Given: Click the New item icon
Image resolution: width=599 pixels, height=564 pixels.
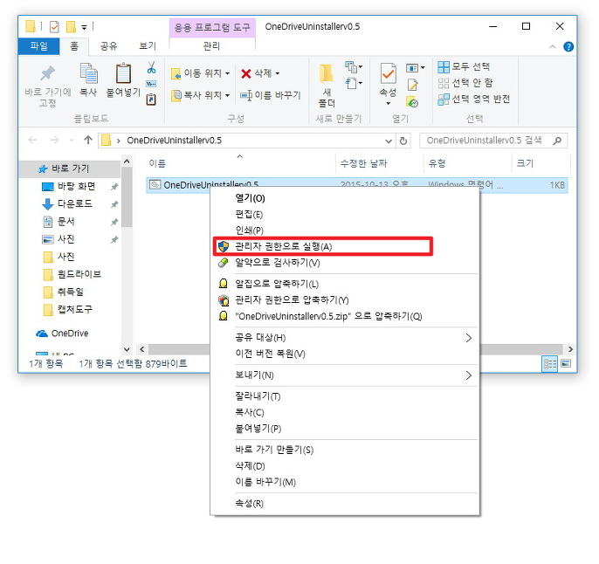Looking at the screenshot, I should 351,67.
